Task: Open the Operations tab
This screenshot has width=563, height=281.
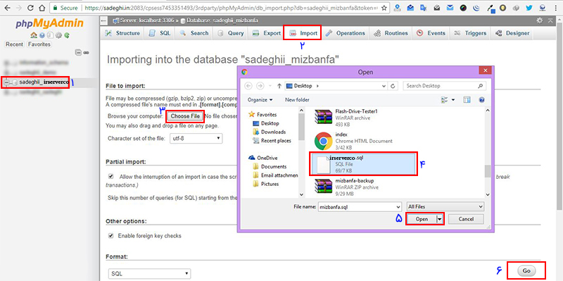Action: (346, 33)
